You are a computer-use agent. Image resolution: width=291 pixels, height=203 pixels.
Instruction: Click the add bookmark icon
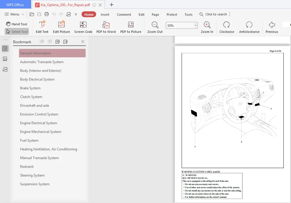click(58, 42)
